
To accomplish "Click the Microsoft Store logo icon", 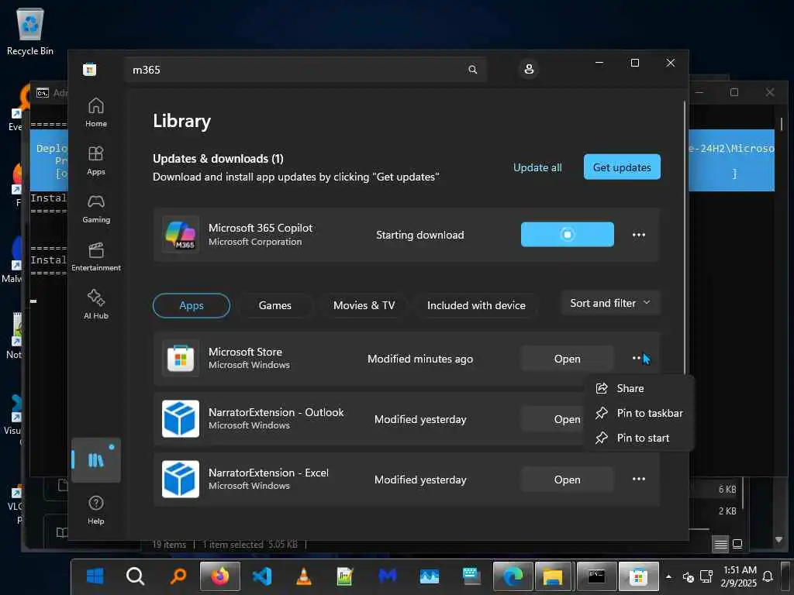I will click(x=90, y=69).
